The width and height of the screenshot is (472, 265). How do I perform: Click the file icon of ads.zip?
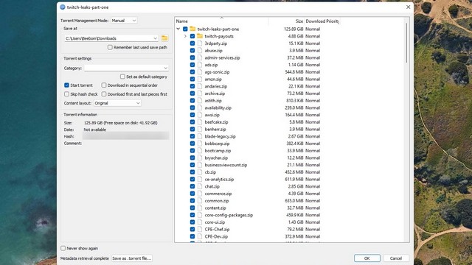coord(200,65)
